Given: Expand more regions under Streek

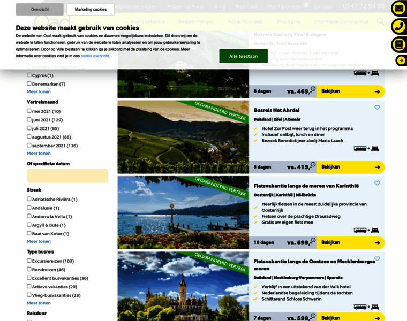Looking at the screenshot, I should pyautogui.click(x=39, y=241).
